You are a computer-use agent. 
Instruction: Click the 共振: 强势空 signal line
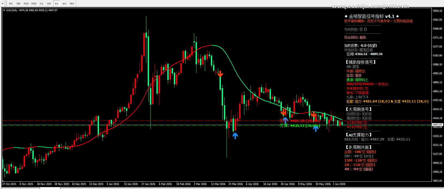356,71
